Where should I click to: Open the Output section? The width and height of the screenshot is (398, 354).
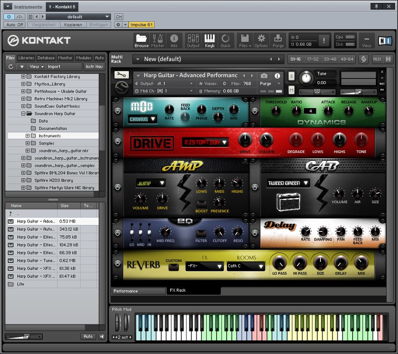[x=193, y=41]
